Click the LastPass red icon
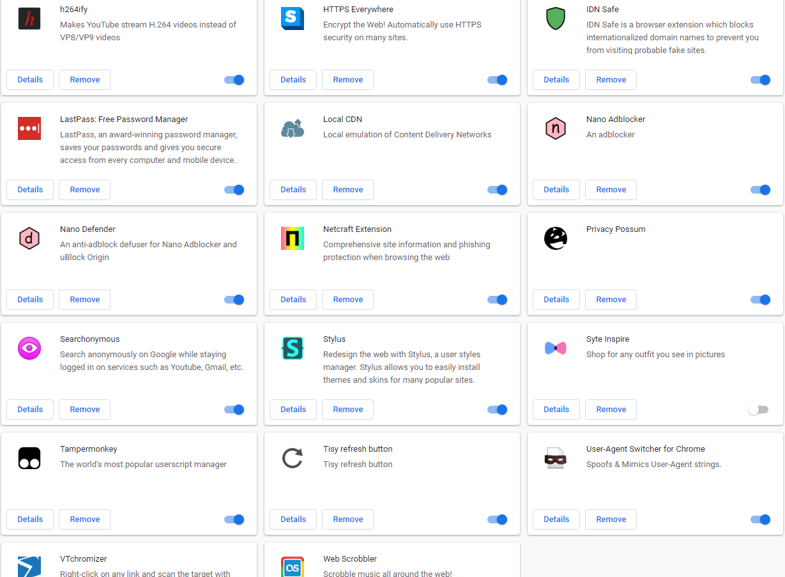This screenshot has height=577, width=785. click(x=29, y=129)
